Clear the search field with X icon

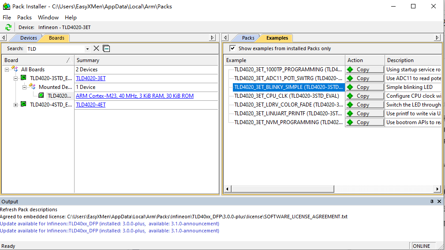tap(97, 48)
